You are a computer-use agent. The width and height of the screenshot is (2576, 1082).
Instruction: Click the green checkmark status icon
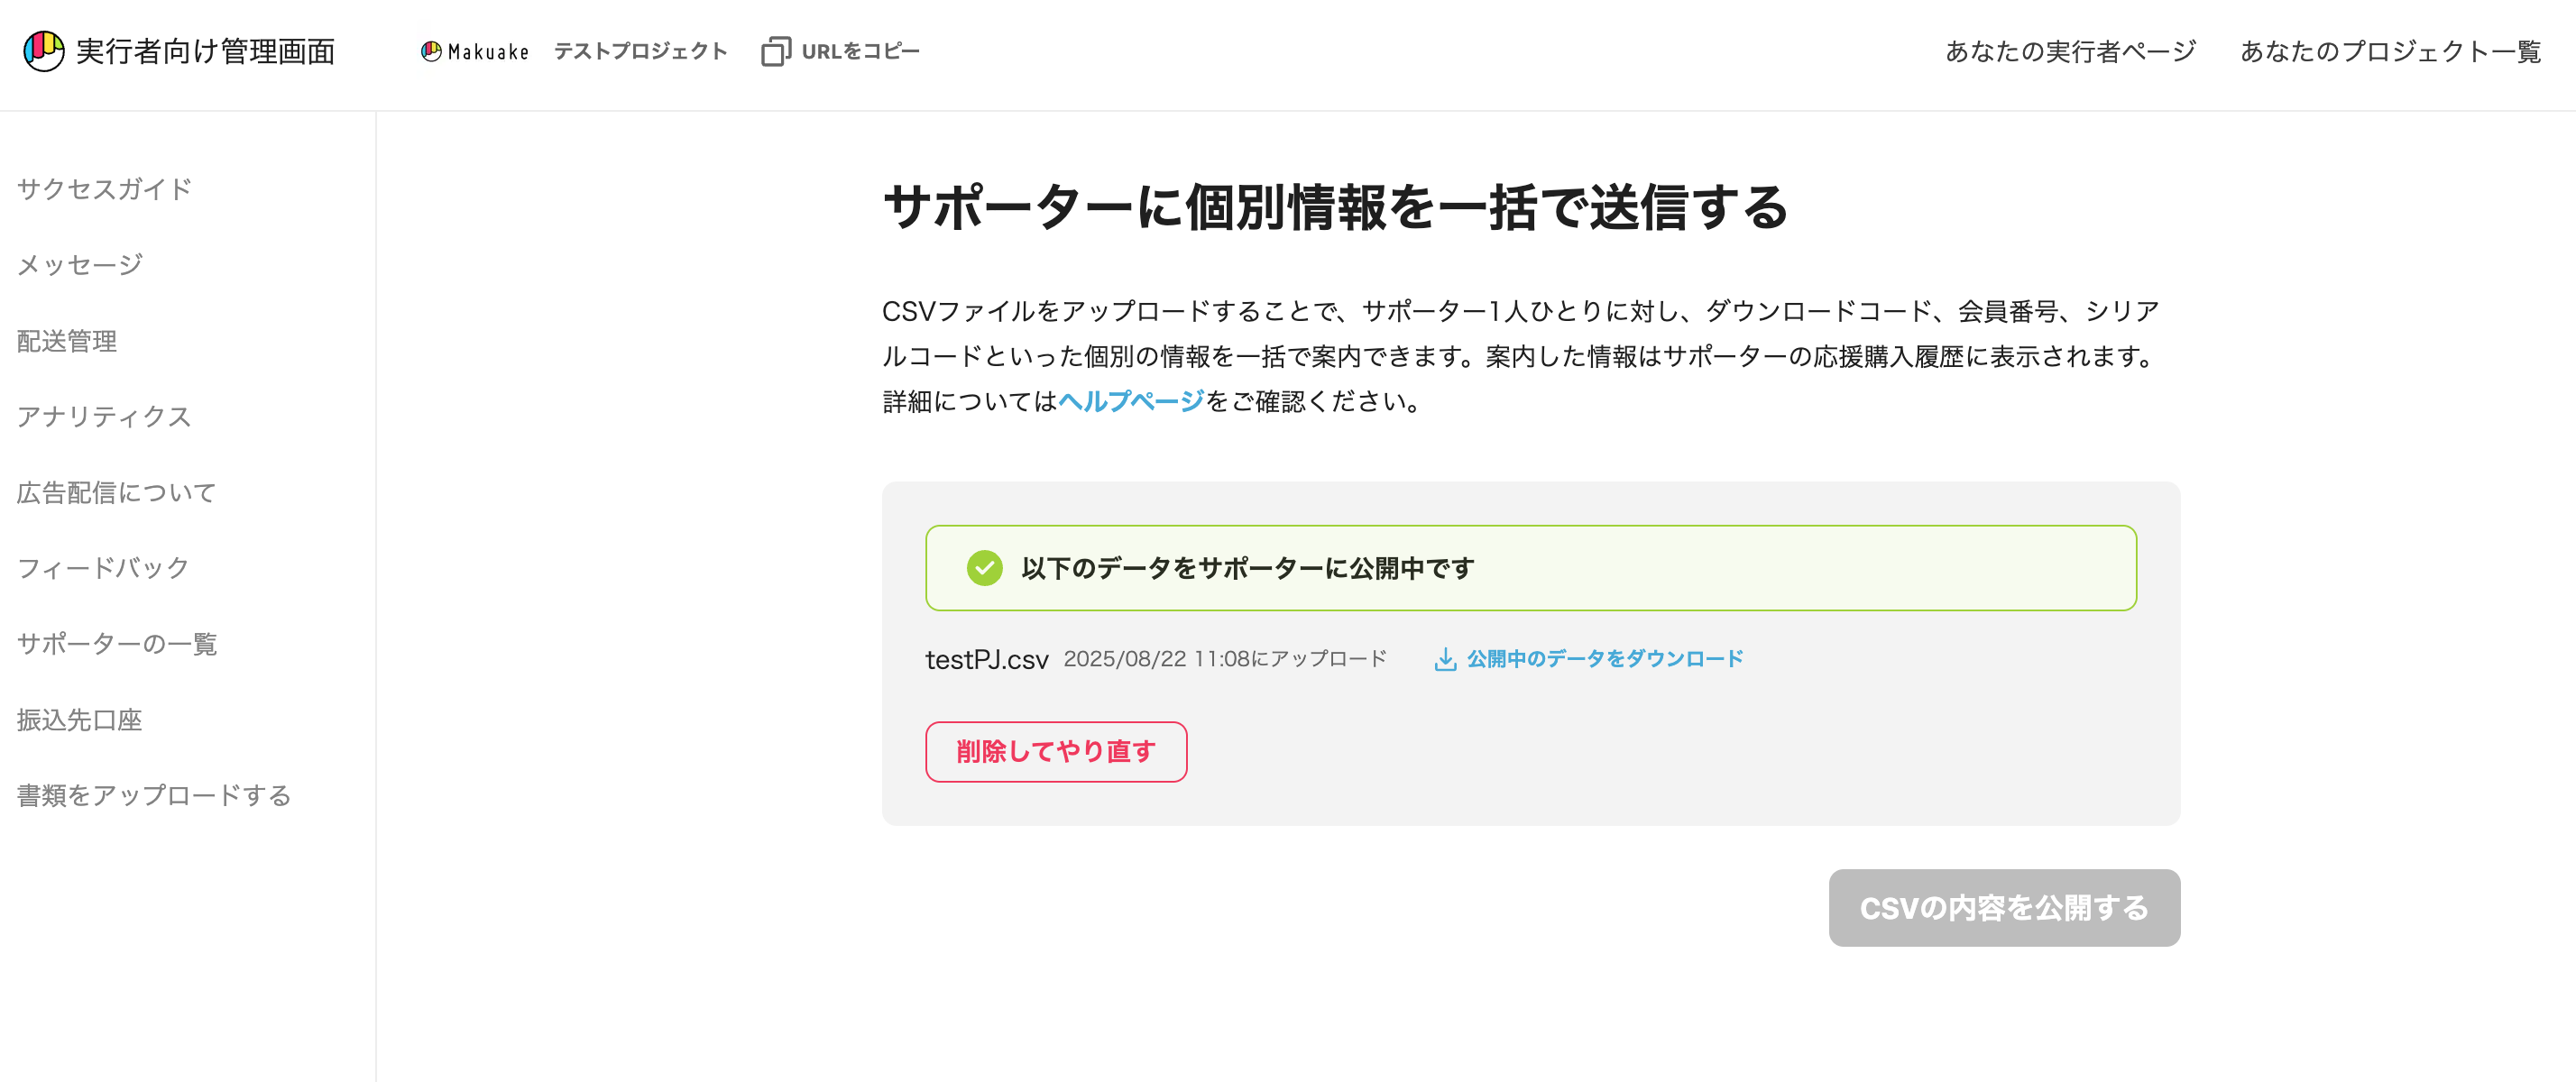pos(984,568)
